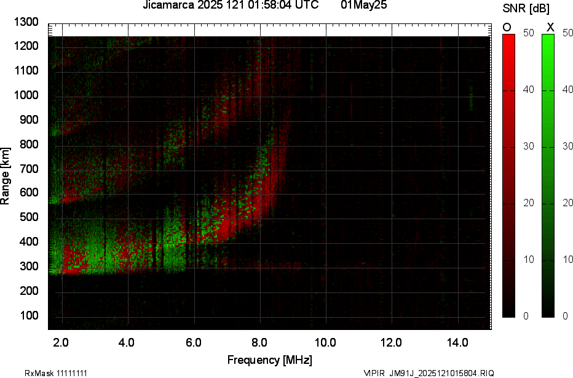Click the '2.0' frequency tick label

(61, 342)
